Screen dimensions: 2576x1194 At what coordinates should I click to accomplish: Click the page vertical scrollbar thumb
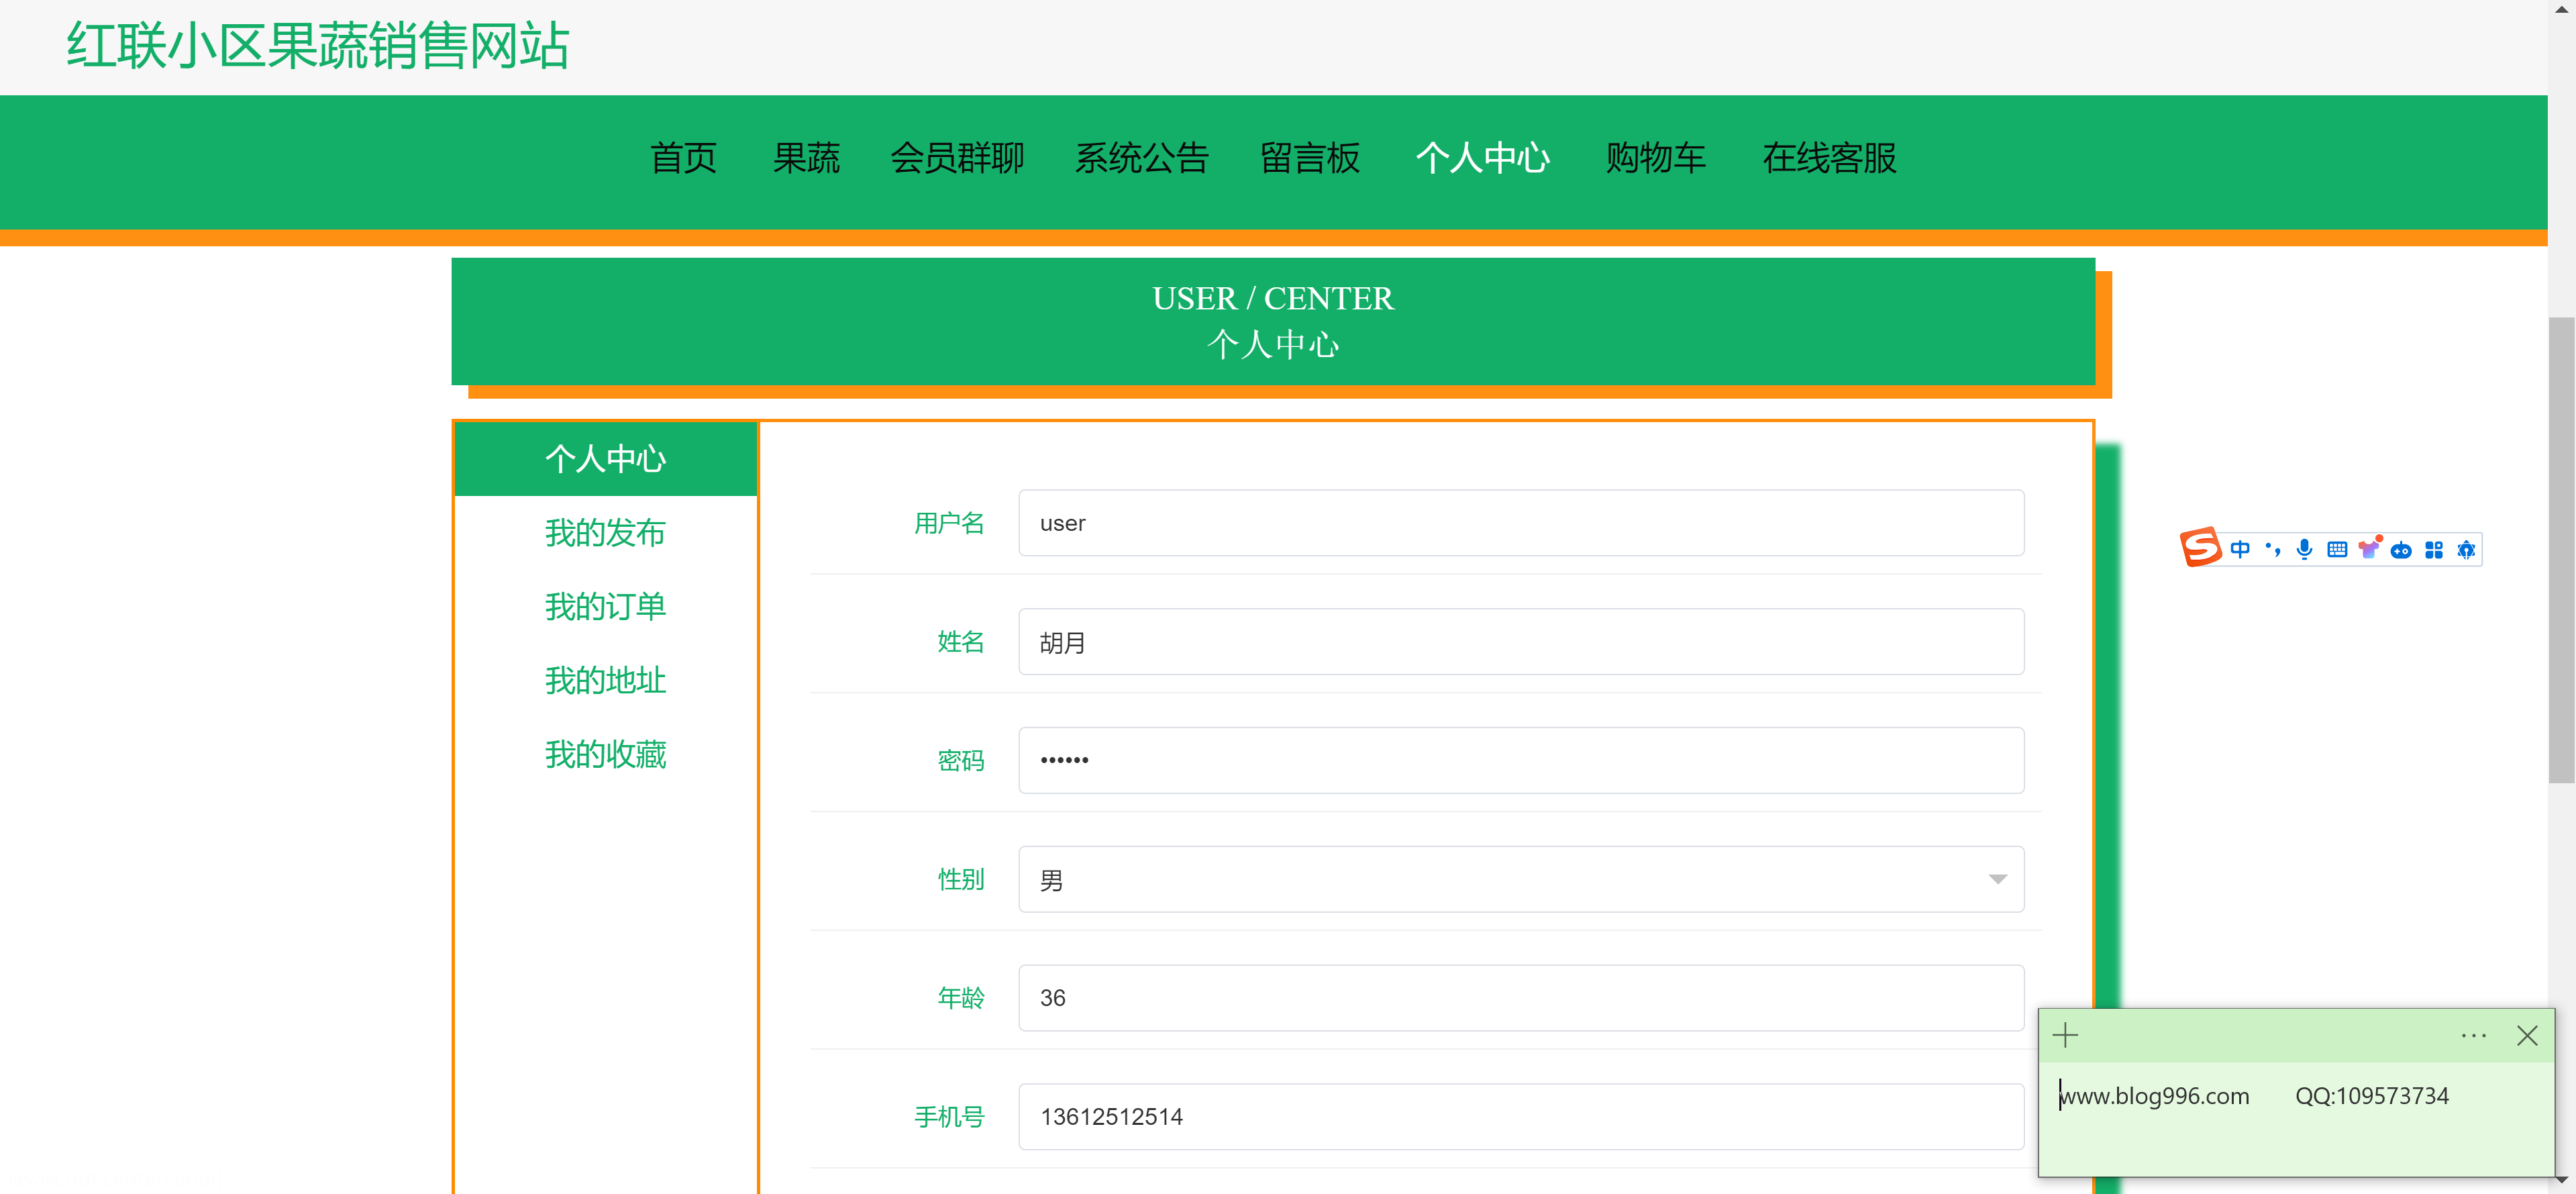(x=2561, y=550)
